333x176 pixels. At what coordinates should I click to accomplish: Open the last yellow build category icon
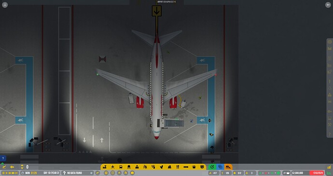202,167
